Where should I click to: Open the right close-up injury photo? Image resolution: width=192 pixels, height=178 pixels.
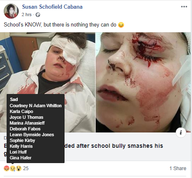[x=143, y=82]
